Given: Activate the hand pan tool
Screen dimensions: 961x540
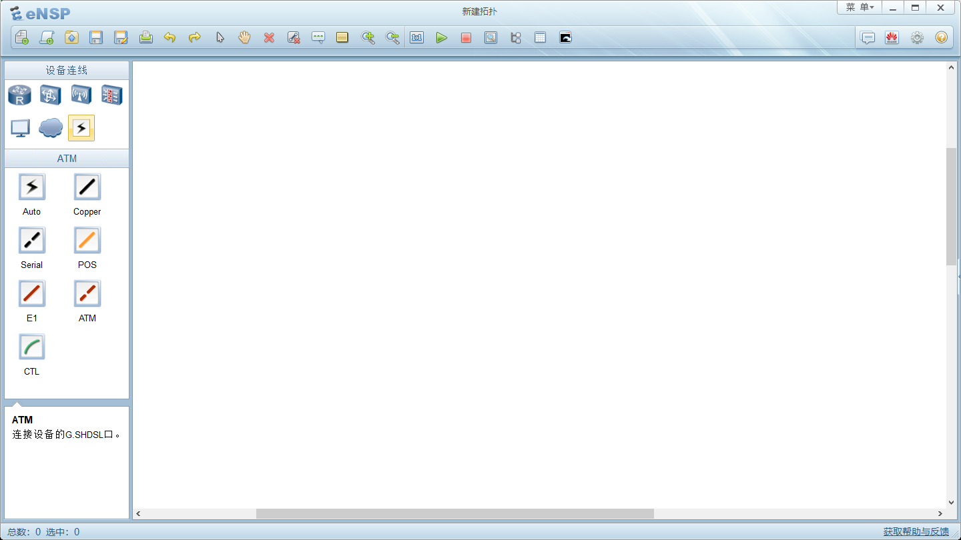Looking at the screenshot, I should point(244,37).
